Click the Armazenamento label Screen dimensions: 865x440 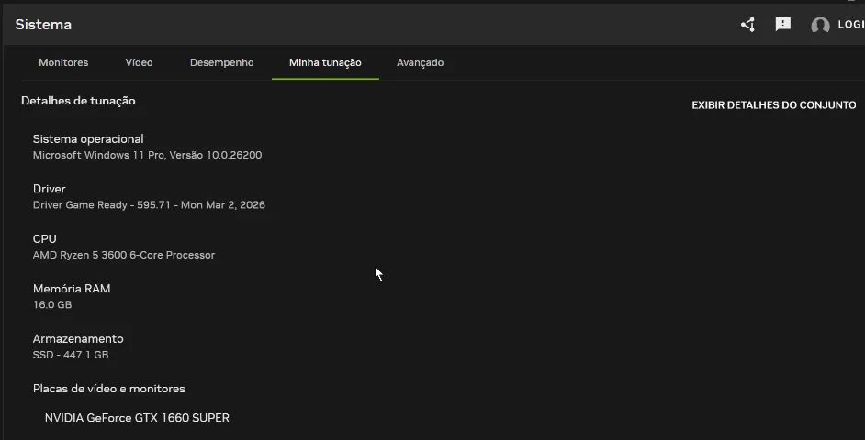coord(78,338)
